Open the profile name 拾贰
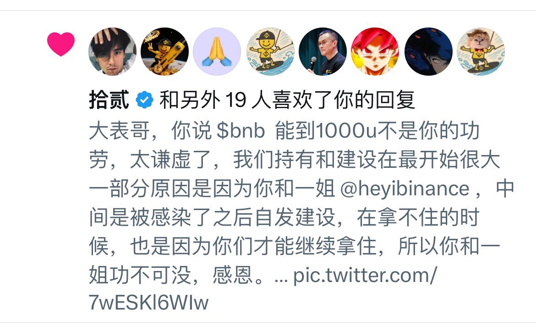 pos(109,100)
